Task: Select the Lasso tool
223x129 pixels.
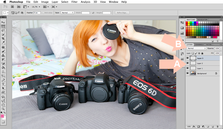Action: (3, 31)
